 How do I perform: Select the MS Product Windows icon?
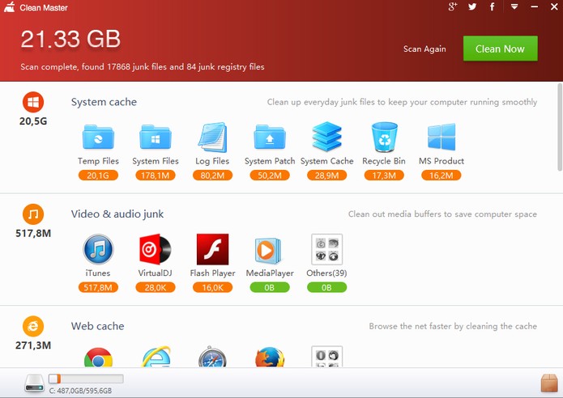tap(441, 137)
